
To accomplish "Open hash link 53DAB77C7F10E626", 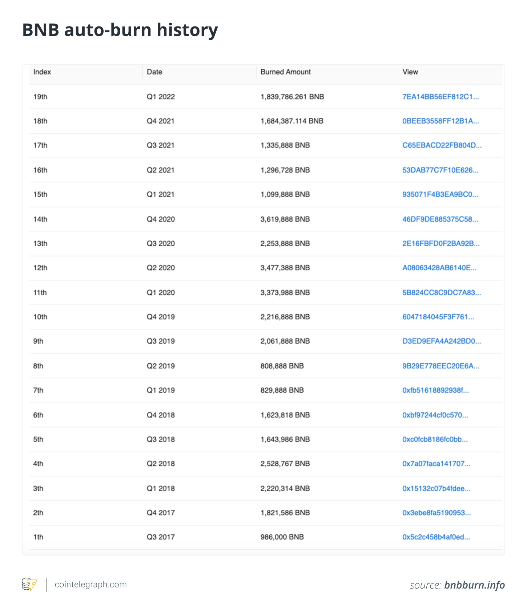I will coord(440,170).
